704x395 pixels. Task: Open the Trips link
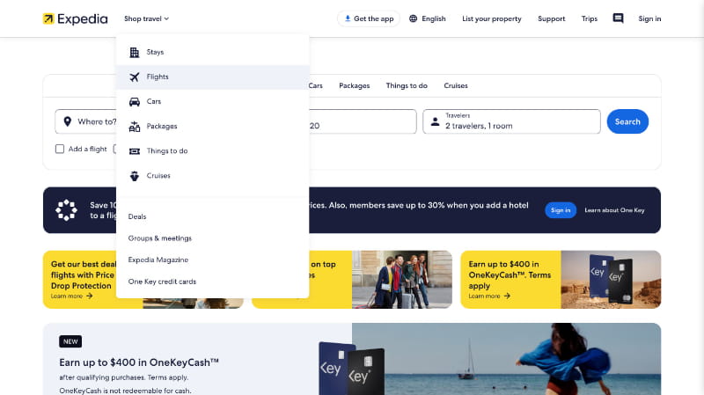point(589,18)
